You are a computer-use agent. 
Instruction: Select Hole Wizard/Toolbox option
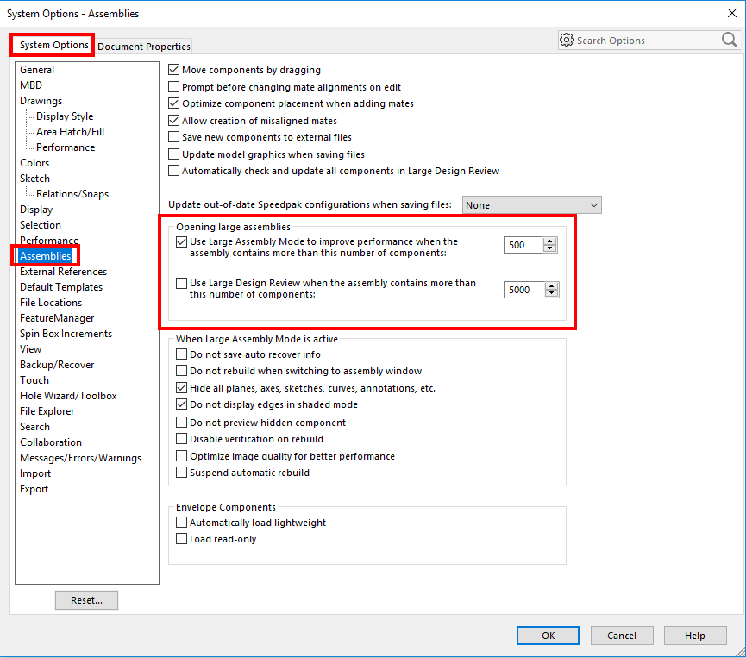(68, 396)
